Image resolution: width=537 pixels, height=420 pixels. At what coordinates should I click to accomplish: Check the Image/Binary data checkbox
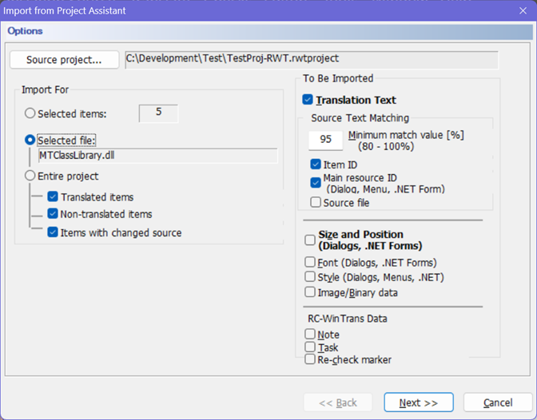tap(310, 292)
